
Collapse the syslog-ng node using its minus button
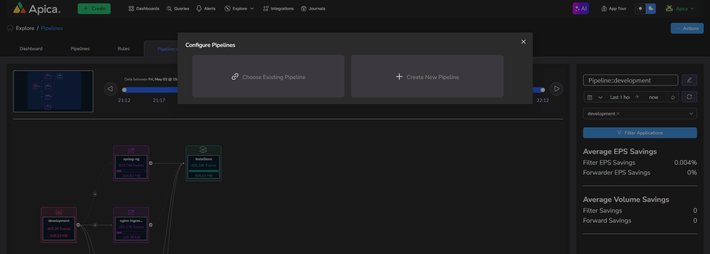click(x=151, y=163)
